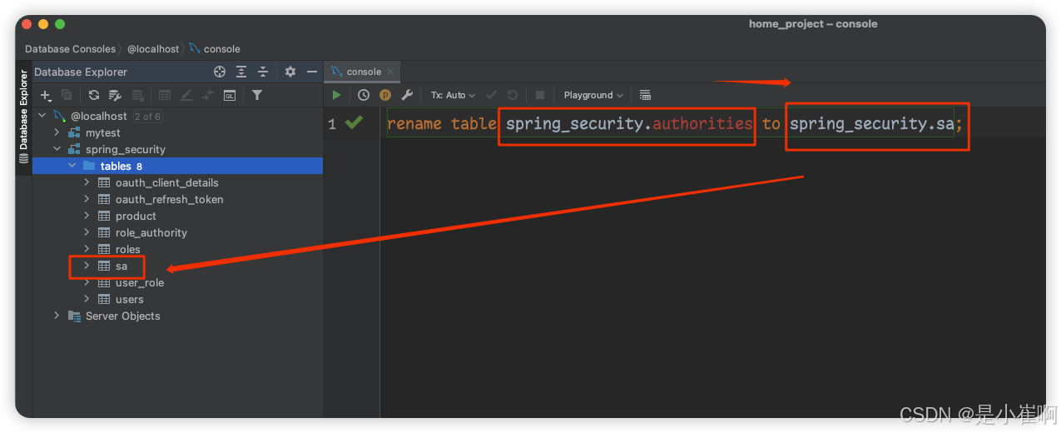Open a query console via QL icon

coord(230,95)
